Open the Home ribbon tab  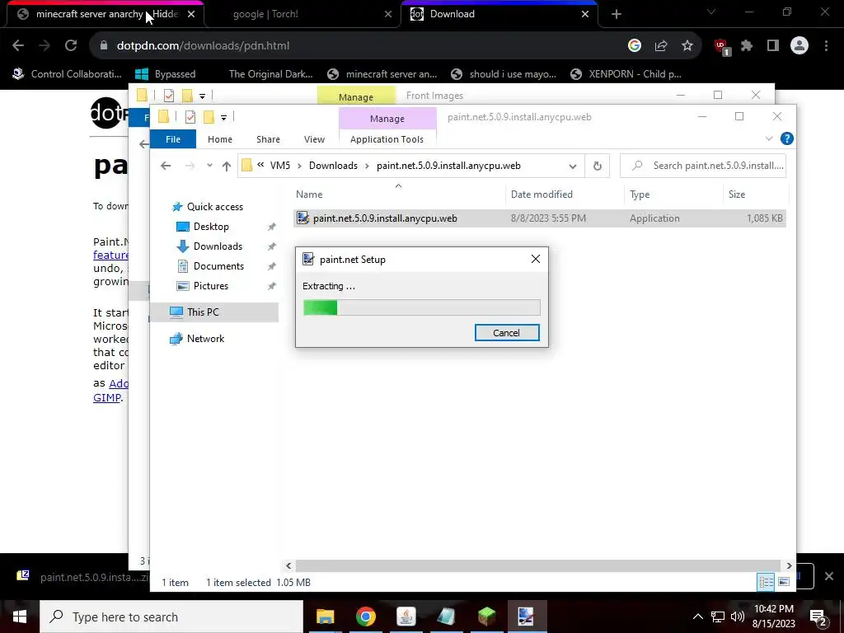coord(219,138)
